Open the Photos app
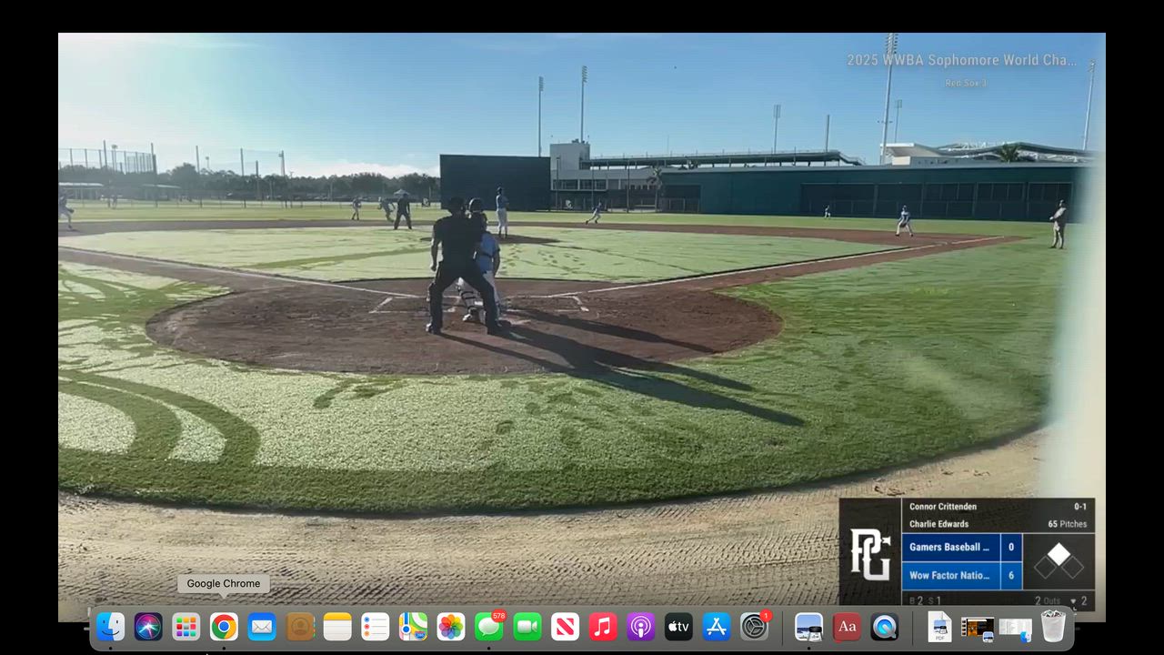The height and width of the screenshot is (655, 1164). point(451,627)
